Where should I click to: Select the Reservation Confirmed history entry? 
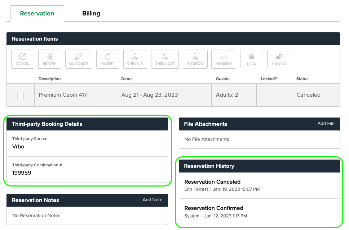pos(214,208)
